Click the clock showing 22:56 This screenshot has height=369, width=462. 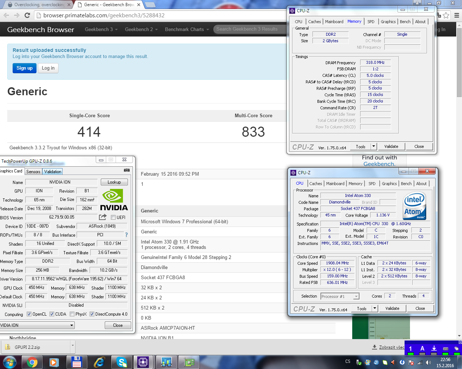(445, 359)
